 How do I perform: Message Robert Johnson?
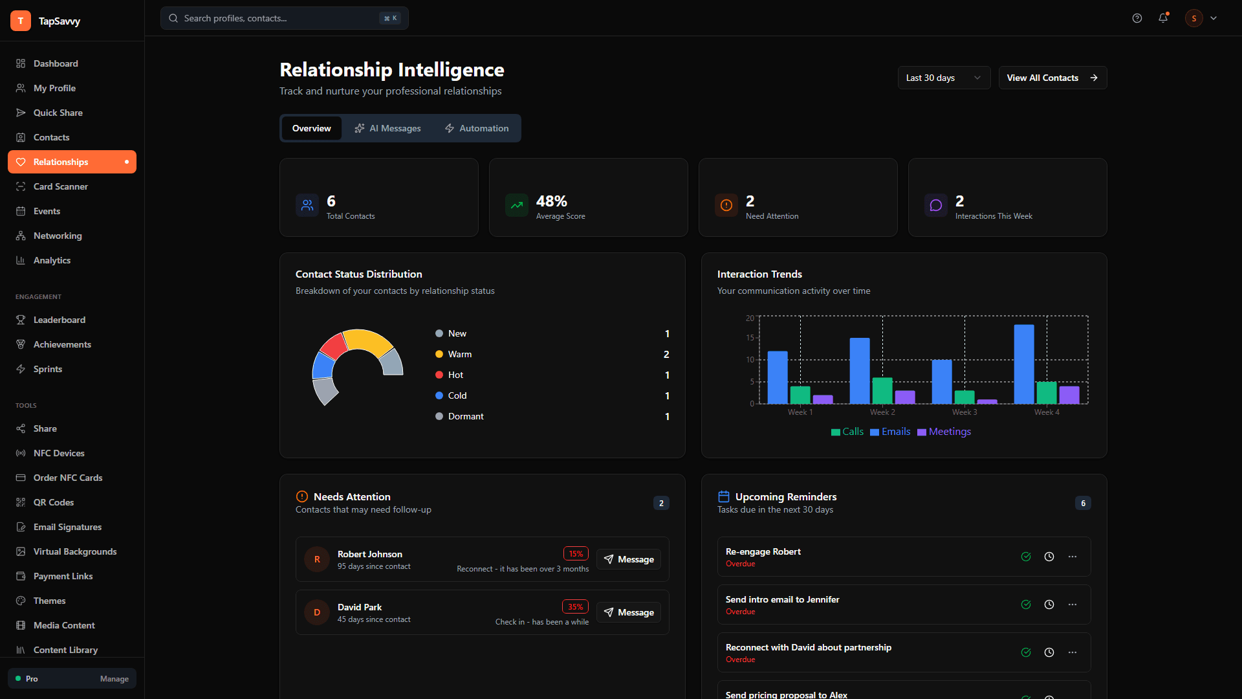click(x=627, y=559)
